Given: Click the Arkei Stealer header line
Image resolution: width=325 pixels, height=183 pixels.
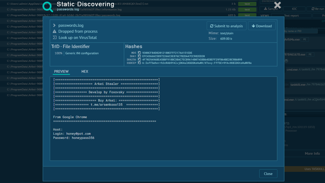Looking at the screenshot, I should [106, 84].
